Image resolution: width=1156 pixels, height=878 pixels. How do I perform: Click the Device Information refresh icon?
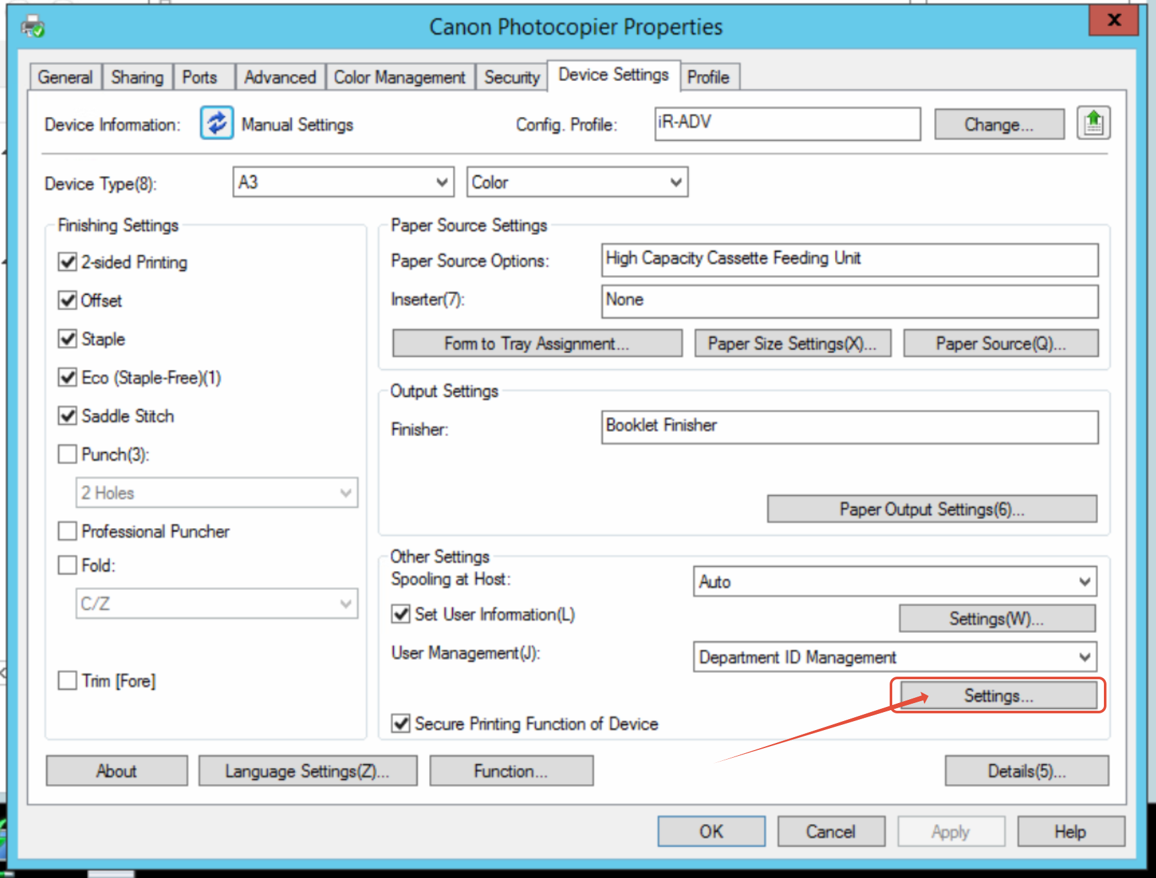click(217, 123)
